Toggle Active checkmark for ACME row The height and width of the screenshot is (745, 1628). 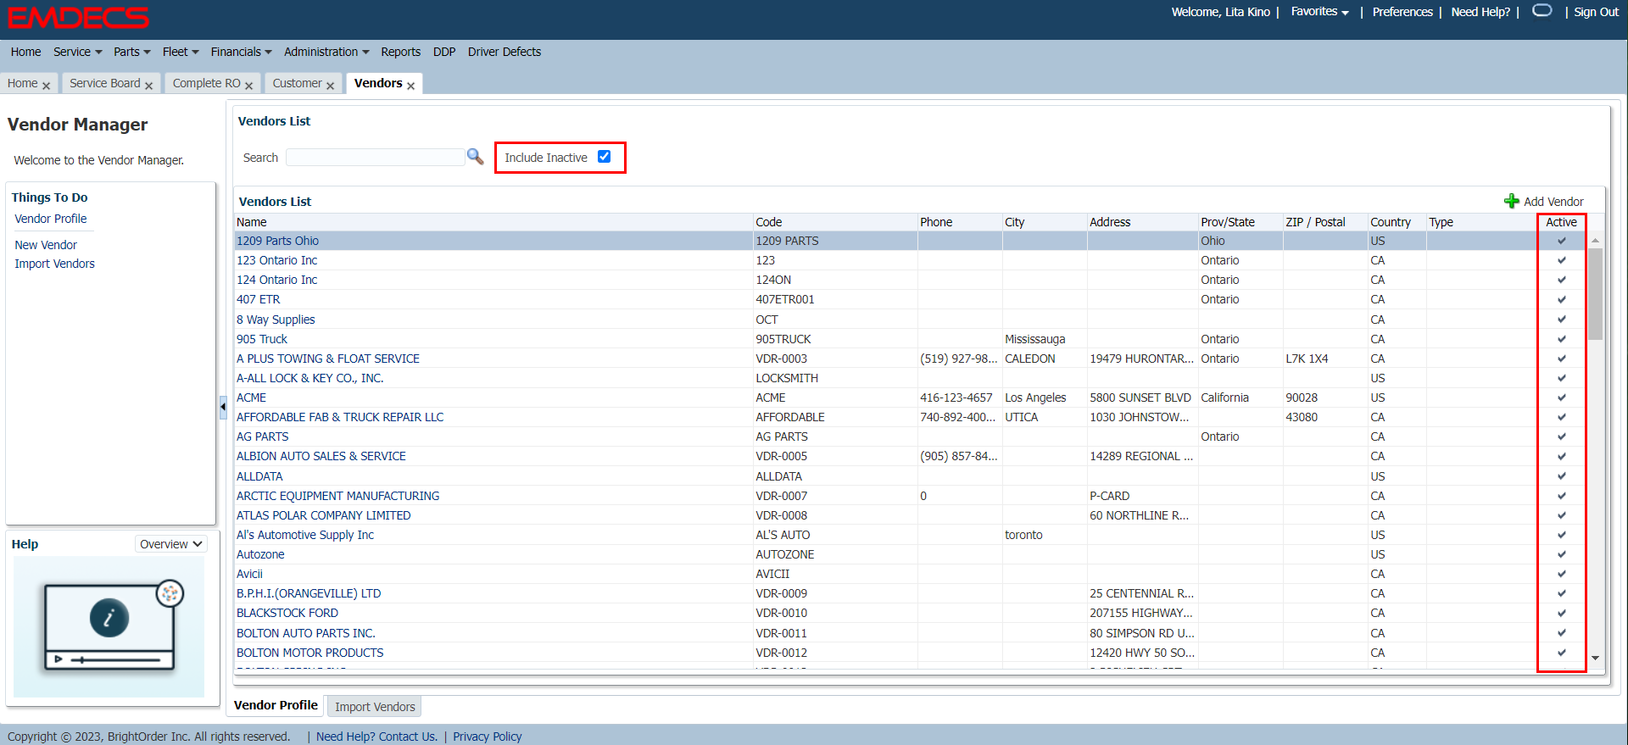pos(1561,398)
